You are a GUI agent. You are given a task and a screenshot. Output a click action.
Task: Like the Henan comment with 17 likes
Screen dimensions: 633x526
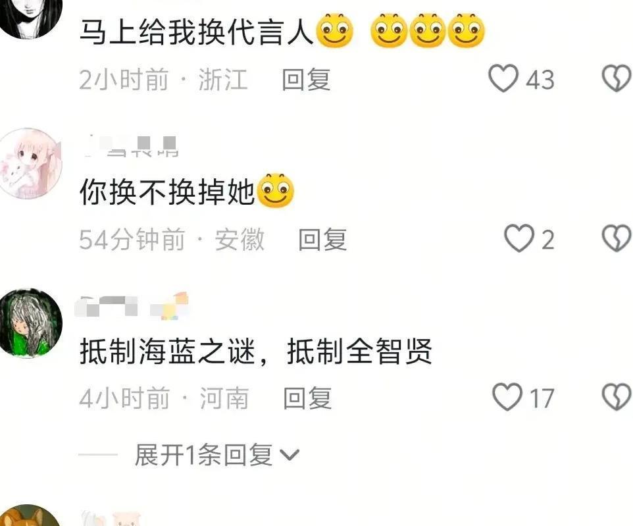(x=507, y=397)
